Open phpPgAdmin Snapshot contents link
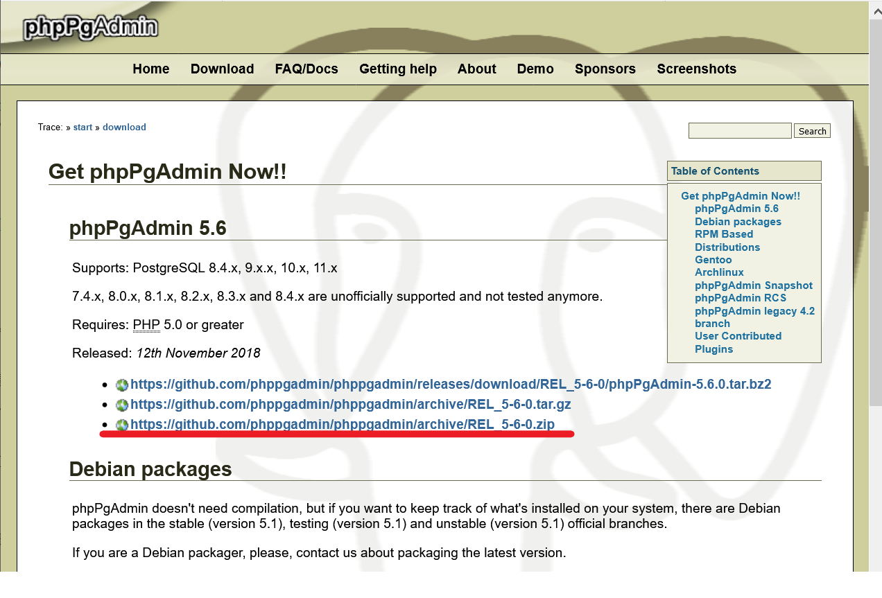Image resolution: width=882 pixels, height=598 pixels. click(x=754, y=285)
